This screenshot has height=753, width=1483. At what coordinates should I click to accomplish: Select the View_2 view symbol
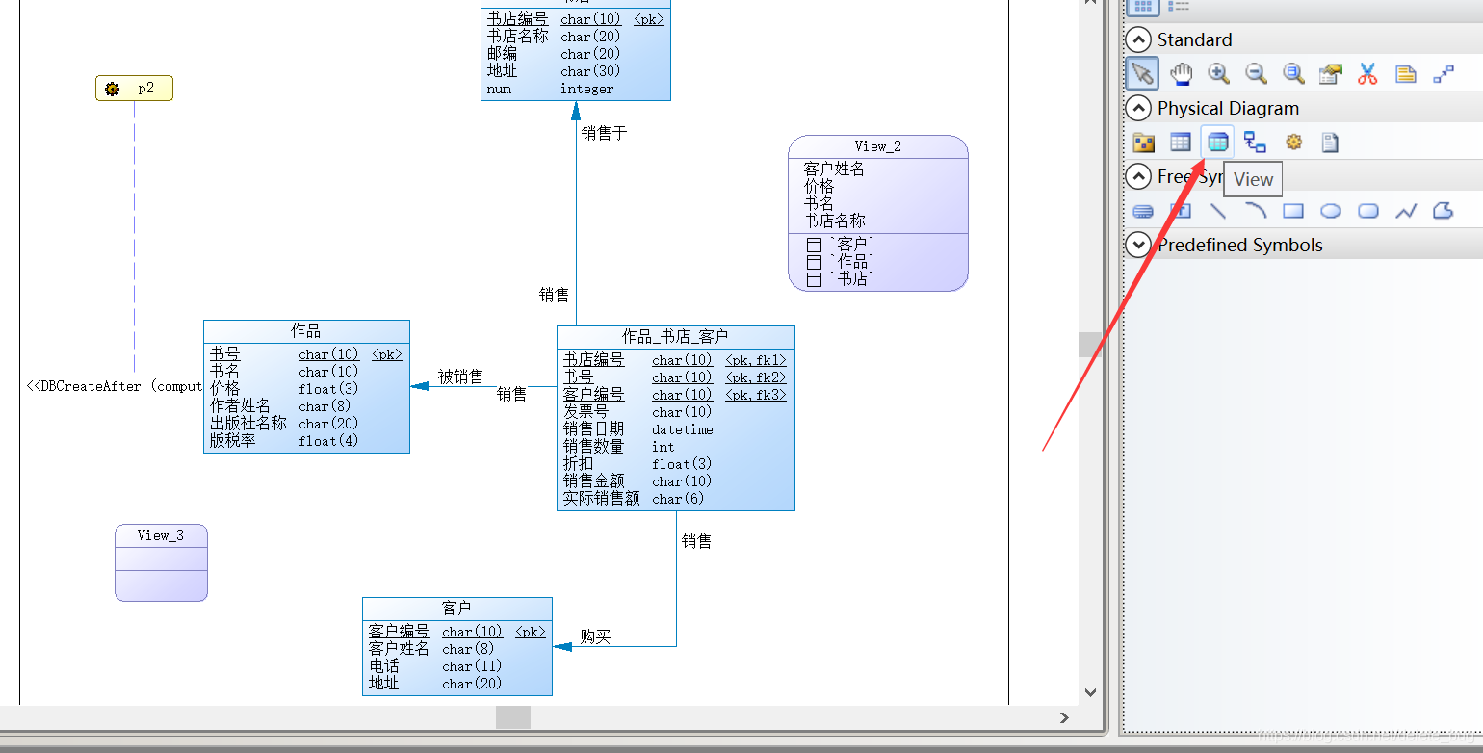tap(877, 213)
